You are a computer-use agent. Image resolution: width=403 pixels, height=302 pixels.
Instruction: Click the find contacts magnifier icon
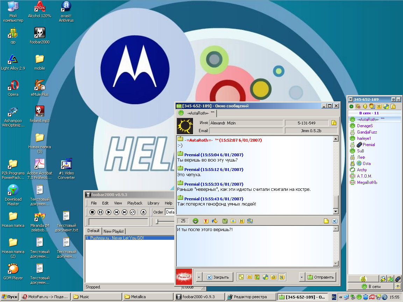click(383, 279)
